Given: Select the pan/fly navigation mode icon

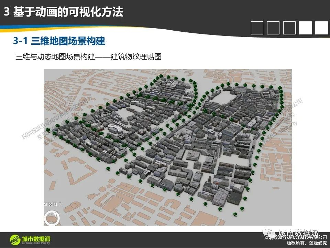Looking at the screenshot, I should click(x=50, y=204).
